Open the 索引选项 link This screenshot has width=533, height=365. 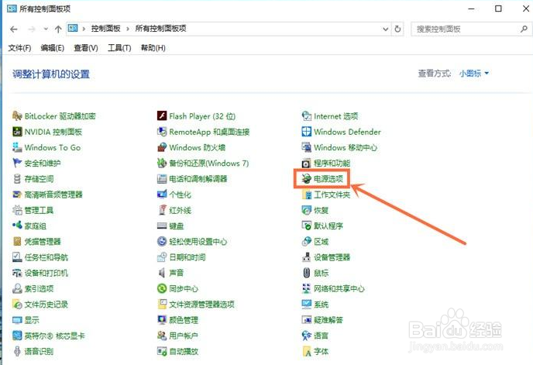39,288
